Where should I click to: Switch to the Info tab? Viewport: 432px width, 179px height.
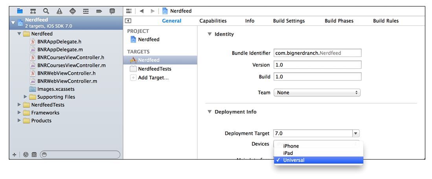(250, 21)
